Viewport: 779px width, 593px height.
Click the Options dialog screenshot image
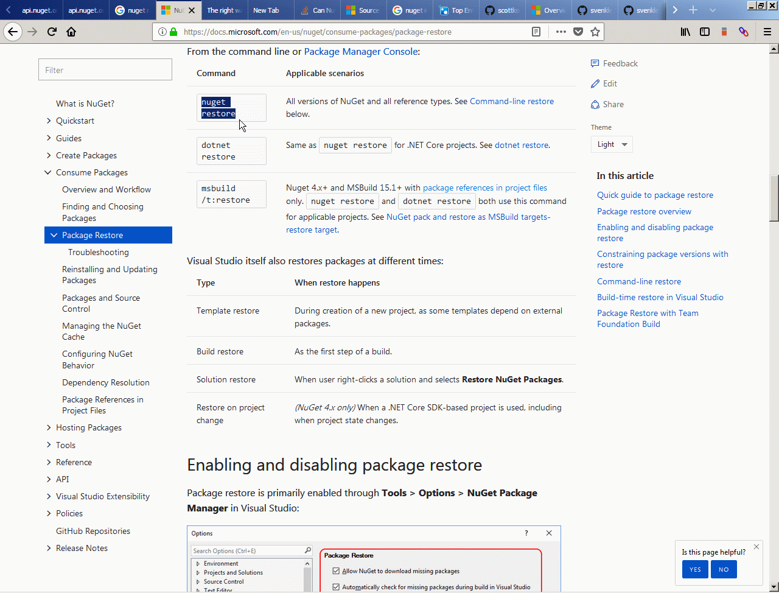(x=374, y=559)
